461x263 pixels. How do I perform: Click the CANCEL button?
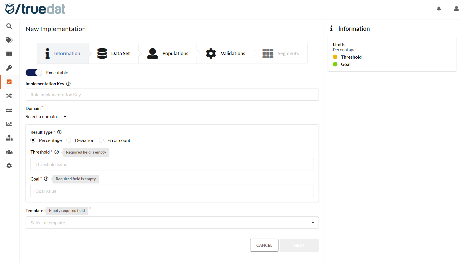click(x=264, y=245)
